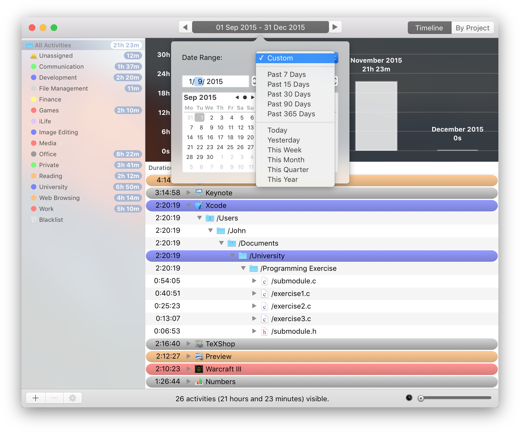
Task: Switch to By Project view
Action: pyautogui.click(x=472, y=28)
